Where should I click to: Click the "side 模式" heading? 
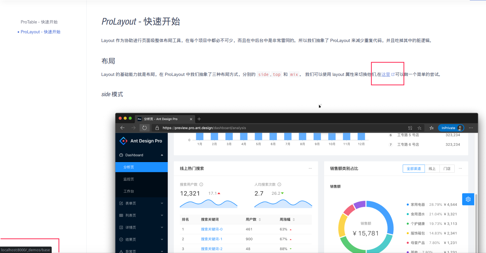pyautogui.click(x=112, y=94)
